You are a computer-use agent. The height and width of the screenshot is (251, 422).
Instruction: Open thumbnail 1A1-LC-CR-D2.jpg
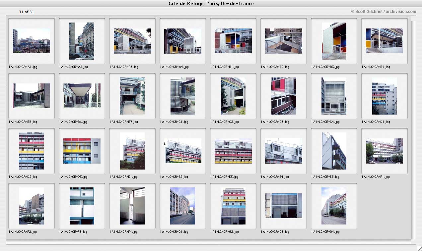tap(32, 151)
